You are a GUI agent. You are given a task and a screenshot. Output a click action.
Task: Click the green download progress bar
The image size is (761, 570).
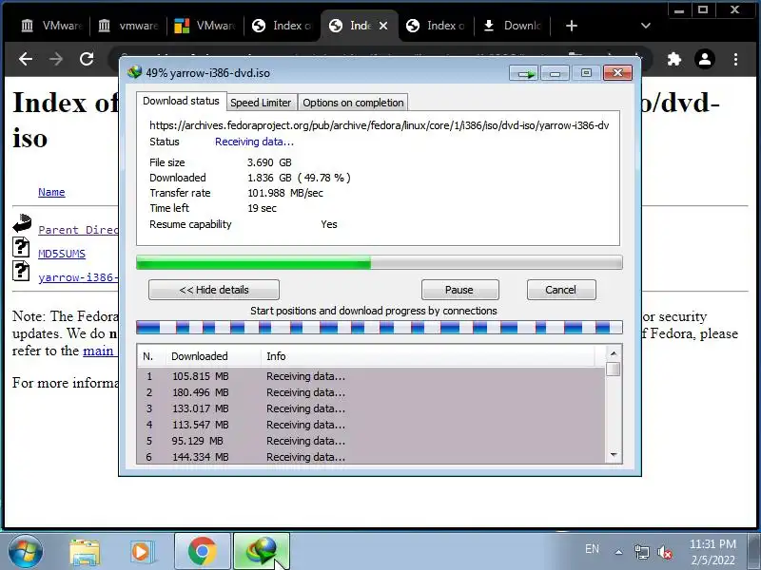point(379,263)
